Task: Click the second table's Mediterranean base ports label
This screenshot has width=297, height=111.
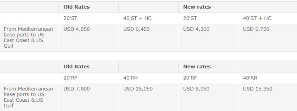Action: 28,97
